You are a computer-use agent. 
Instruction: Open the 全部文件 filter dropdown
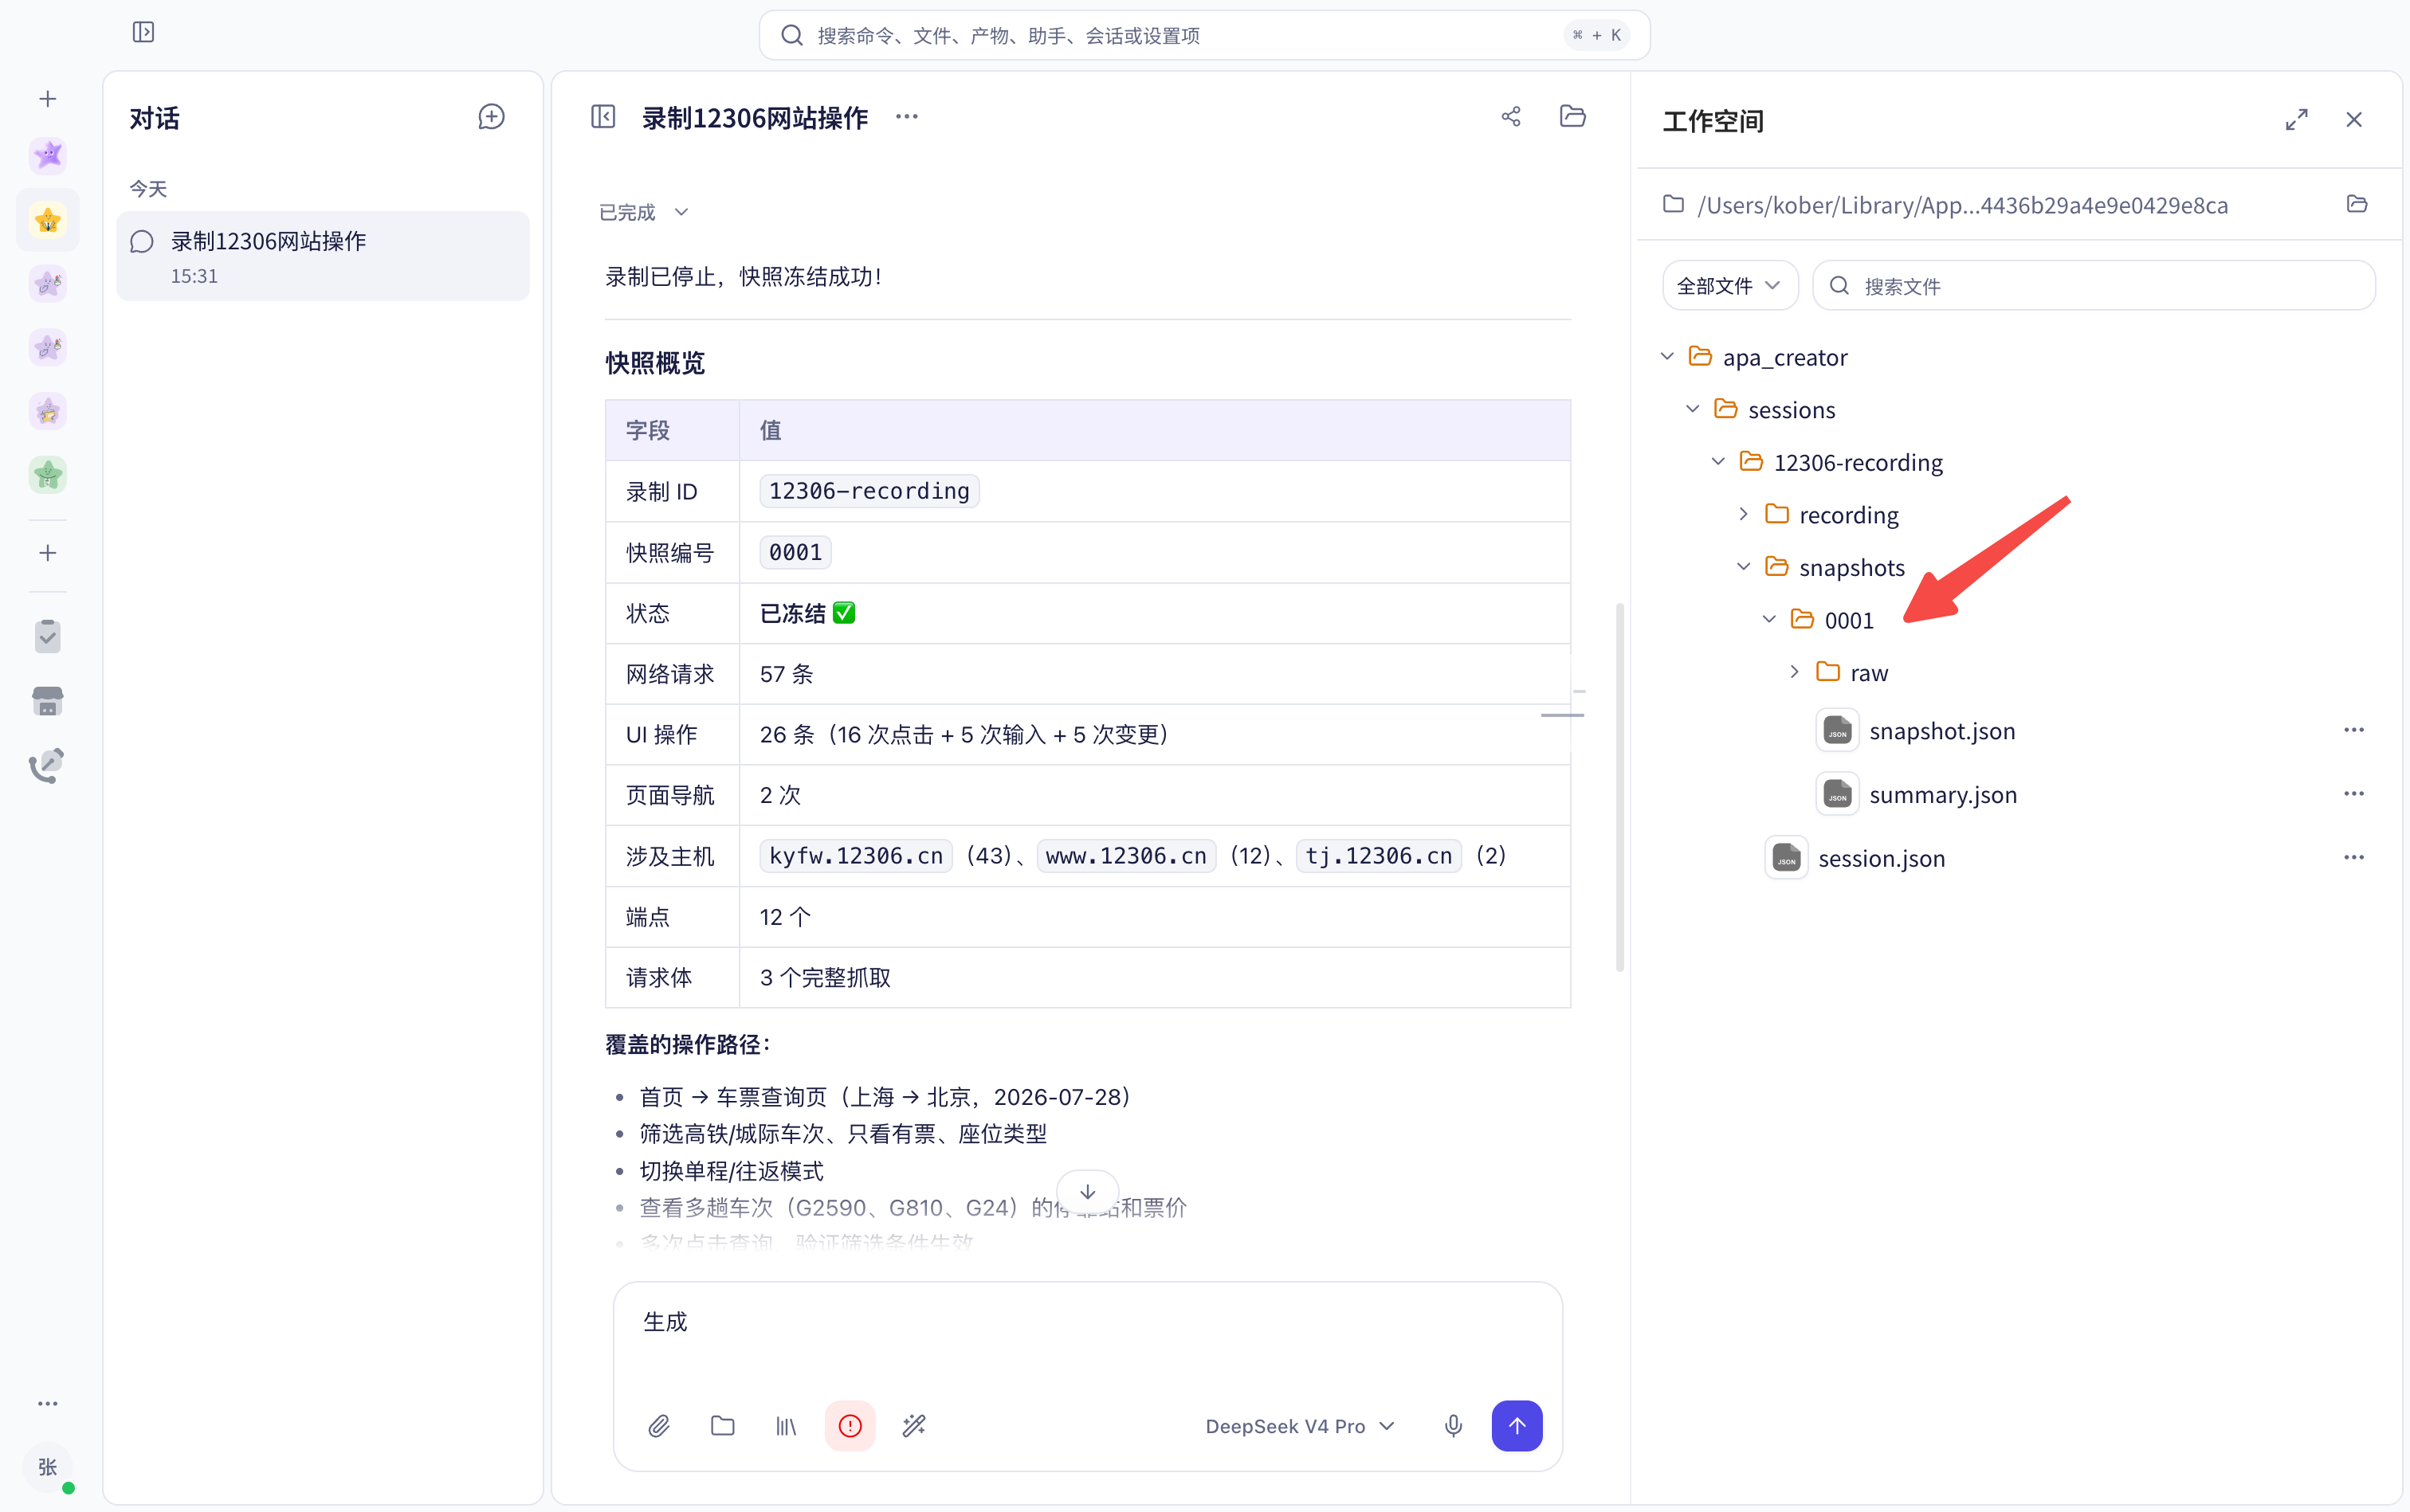(x=1729, y=286)
